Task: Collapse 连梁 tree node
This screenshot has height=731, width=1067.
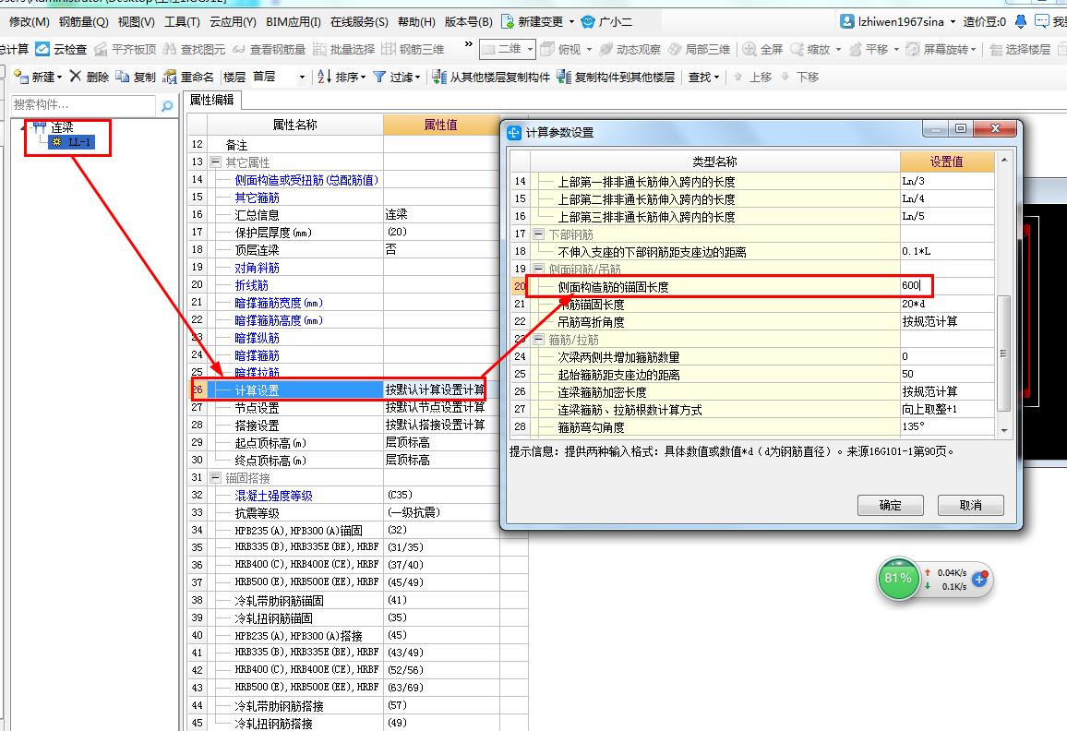Action: [22, 127]
